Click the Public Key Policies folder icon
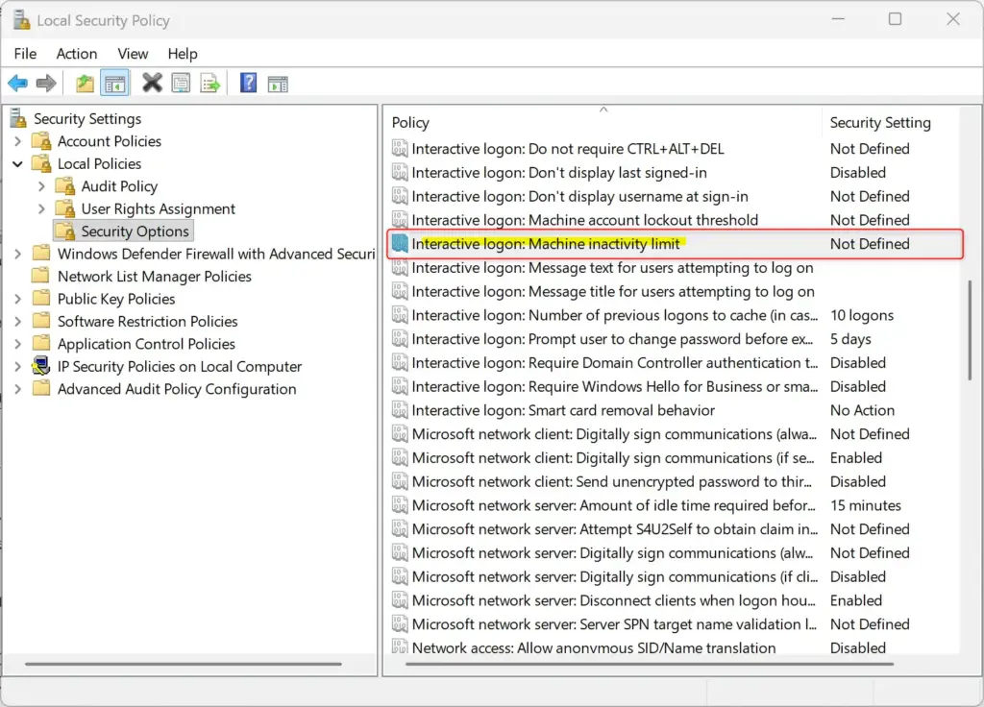The height and width of the screenshot is (707, 984). pyautogui.click(x=41, y=299)
